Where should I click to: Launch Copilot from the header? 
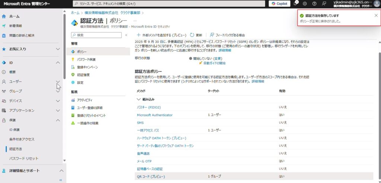[x=279, y=4]
